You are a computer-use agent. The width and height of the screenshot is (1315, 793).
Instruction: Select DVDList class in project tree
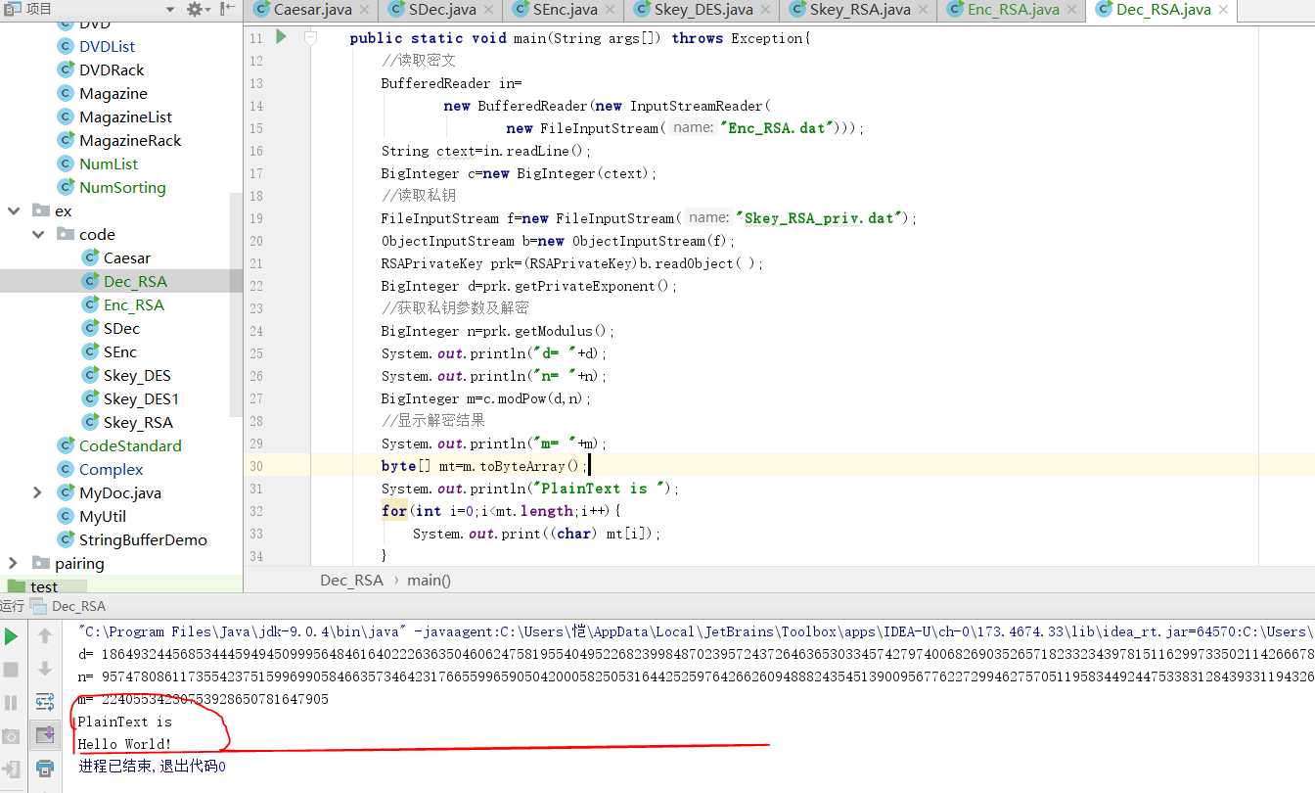(107, 46)
